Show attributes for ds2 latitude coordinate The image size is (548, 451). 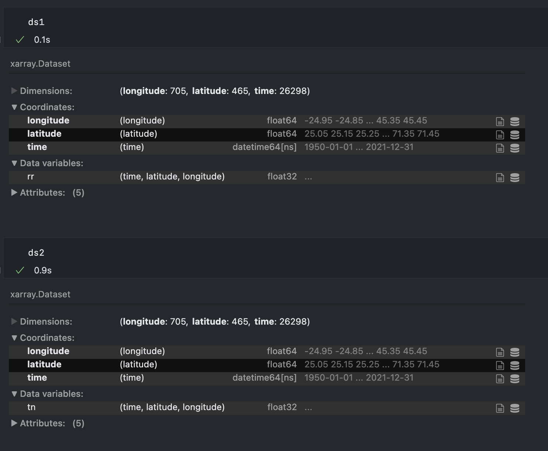tap(500, 365)
